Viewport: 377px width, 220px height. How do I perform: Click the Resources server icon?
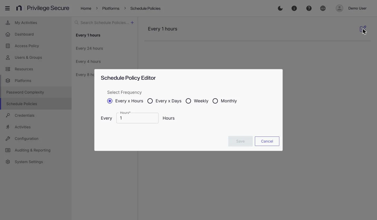8,69
